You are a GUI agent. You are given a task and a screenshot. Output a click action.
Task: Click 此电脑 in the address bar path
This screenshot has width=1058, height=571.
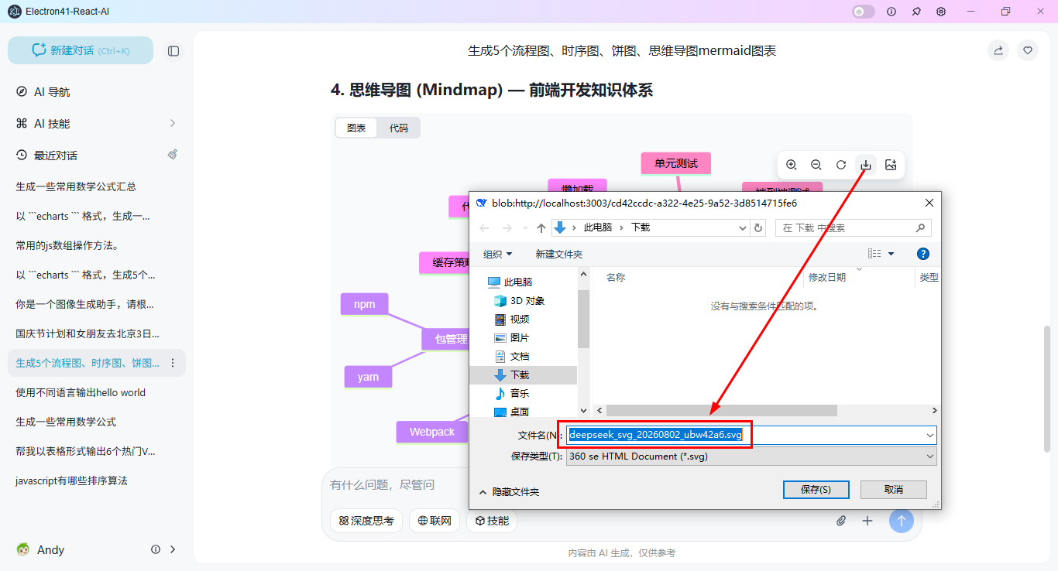pyautogui.click(x=597, y=227)
